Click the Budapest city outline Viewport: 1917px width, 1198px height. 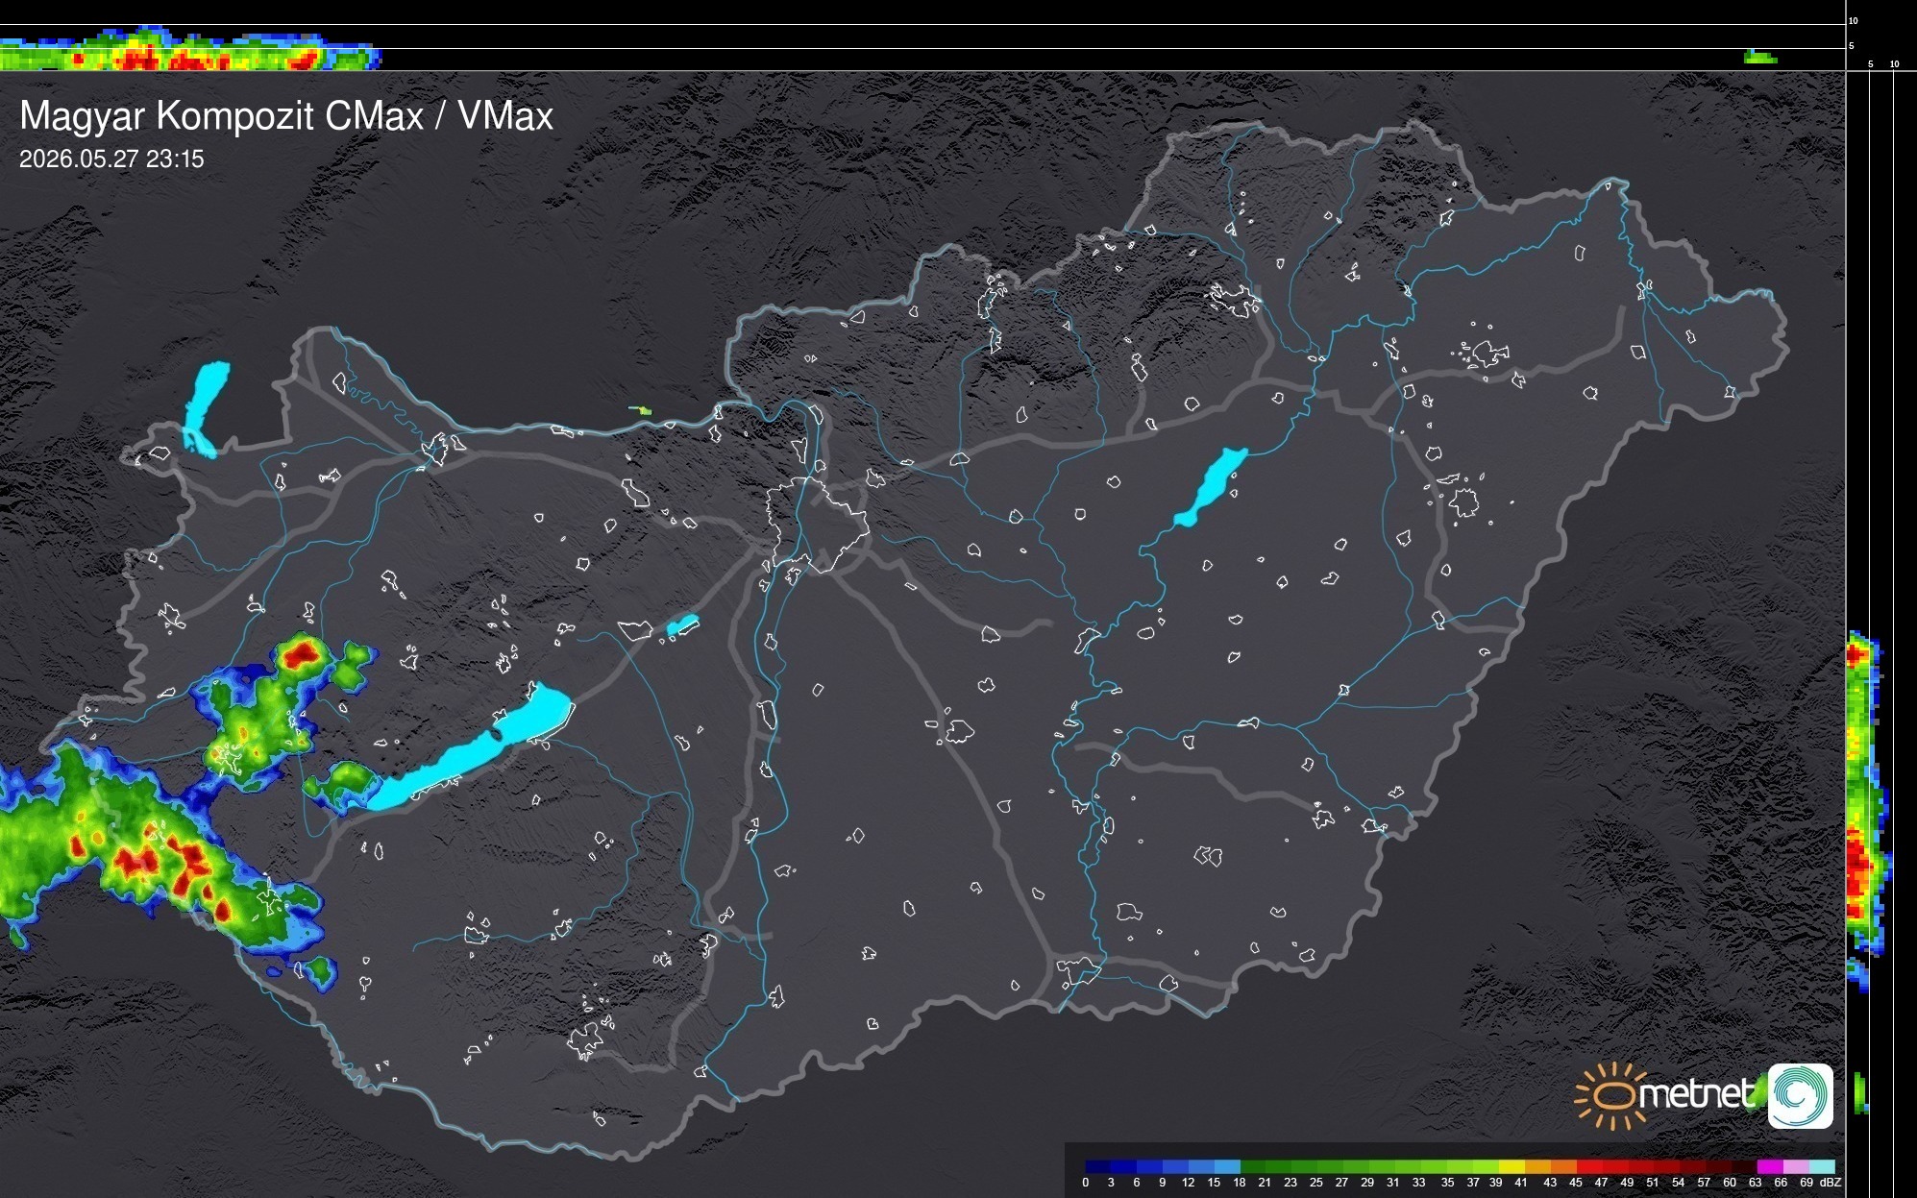(818, 525)
